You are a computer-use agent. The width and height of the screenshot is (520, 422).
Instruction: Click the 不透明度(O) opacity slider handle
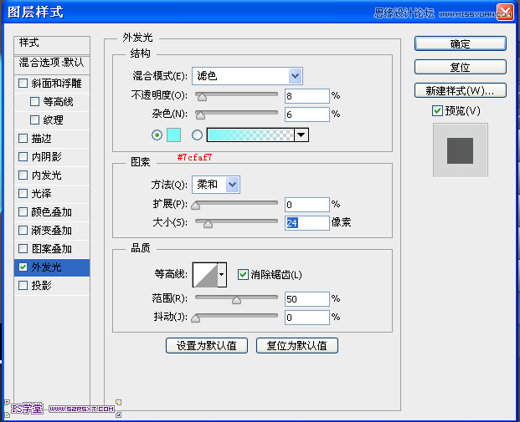[202, 97]
